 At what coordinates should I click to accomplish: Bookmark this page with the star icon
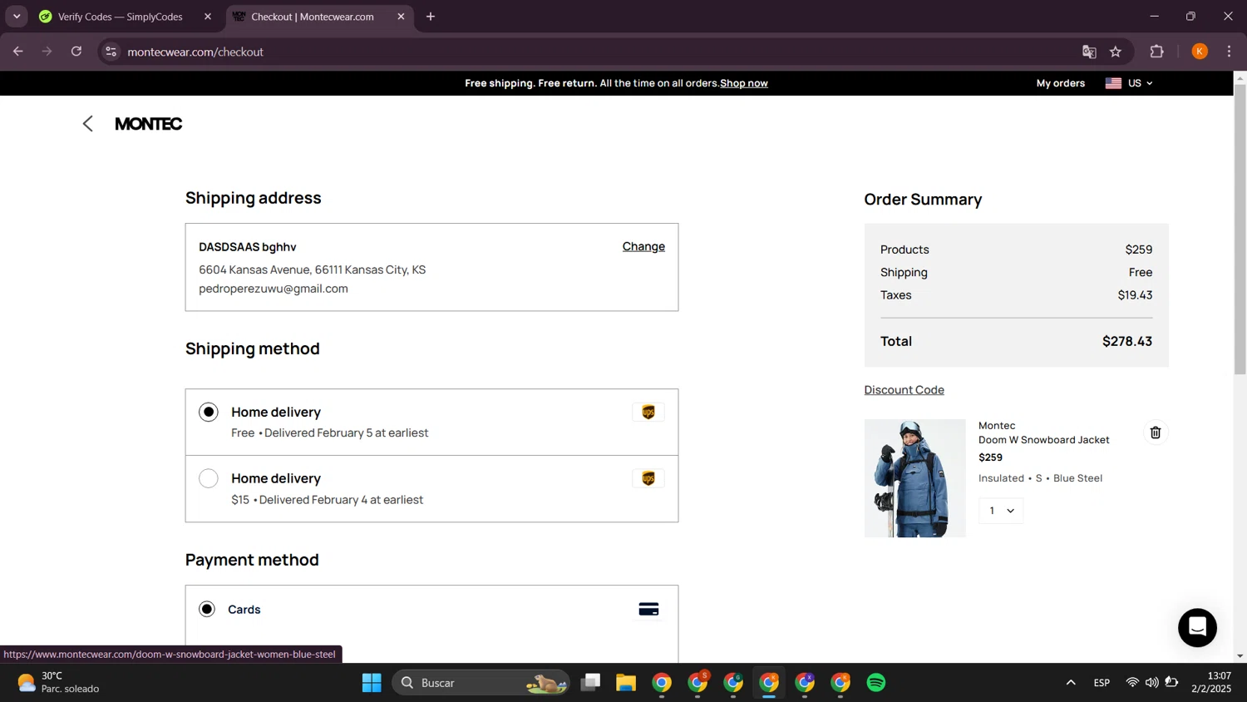tap(1116, 52)
